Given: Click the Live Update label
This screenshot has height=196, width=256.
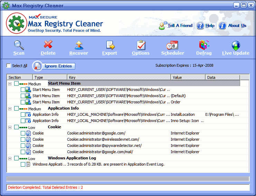Looking at the screenshot, I should click(236, 53).
